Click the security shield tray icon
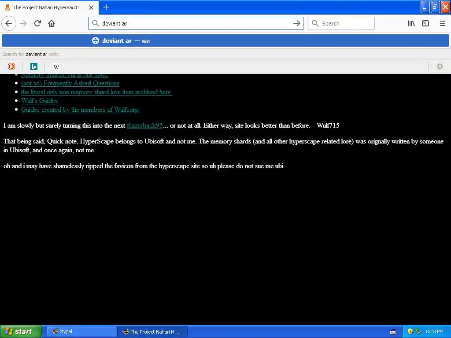This screenshot has width=451, height=338. click(x=410, y=331)
